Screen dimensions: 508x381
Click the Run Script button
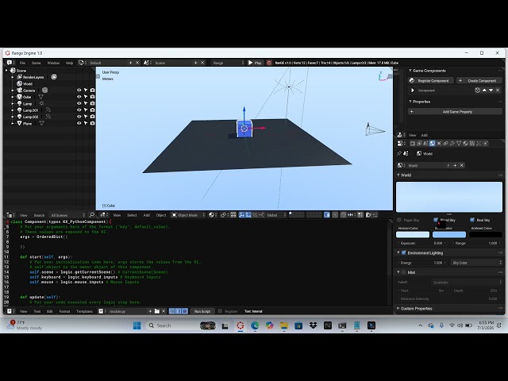(x=202, y=311)
